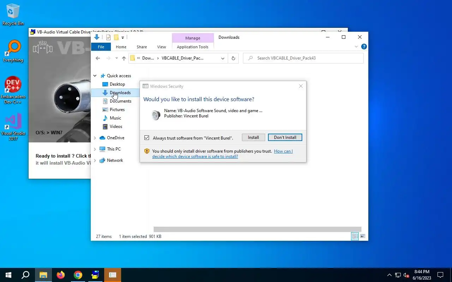This screenshot has height=282, width=452.
Task: Open Explorer Help question mark icon
Action: [364, 47]
